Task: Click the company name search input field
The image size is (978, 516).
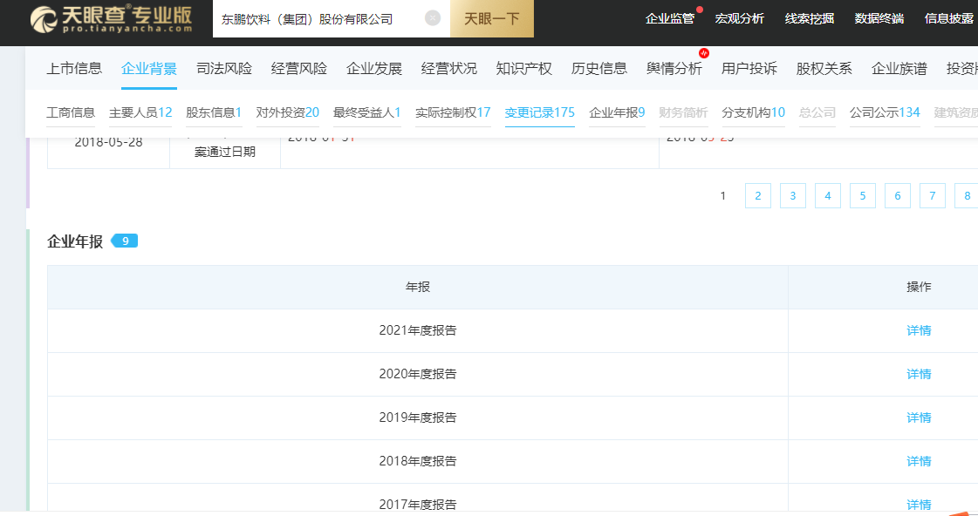Action: coord(318,18)
